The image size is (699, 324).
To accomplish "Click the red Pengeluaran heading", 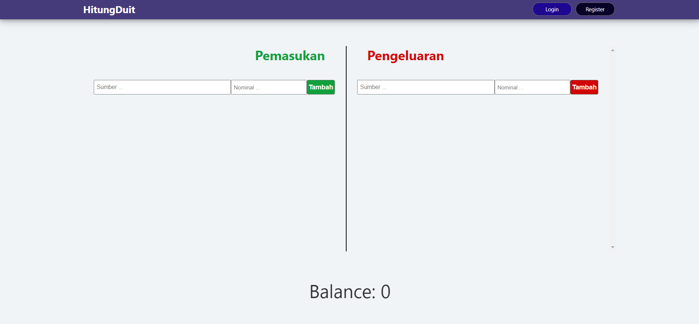I will (405, 56).
